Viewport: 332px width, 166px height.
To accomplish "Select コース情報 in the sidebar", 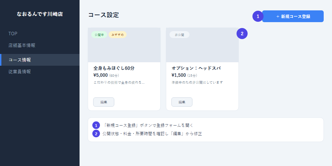I will (x=39, y=60).
